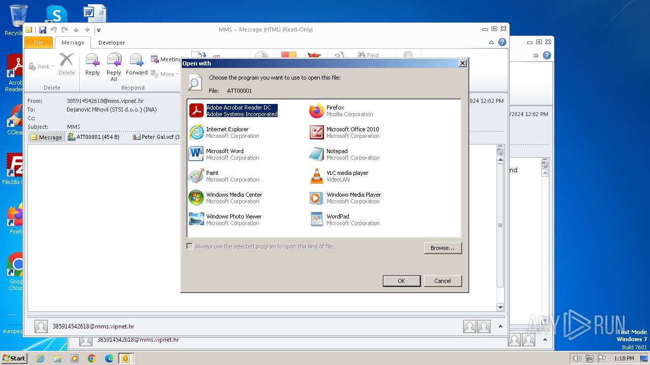
Task: Open the Start menu
Action: [14, 358]
